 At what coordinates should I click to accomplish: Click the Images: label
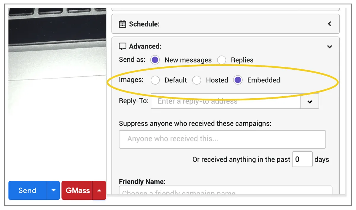point(131,80)
